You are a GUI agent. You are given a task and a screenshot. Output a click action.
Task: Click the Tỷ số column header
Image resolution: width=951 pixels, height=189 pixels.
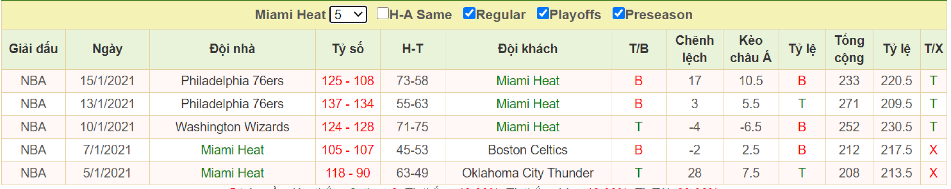[348, 49]
